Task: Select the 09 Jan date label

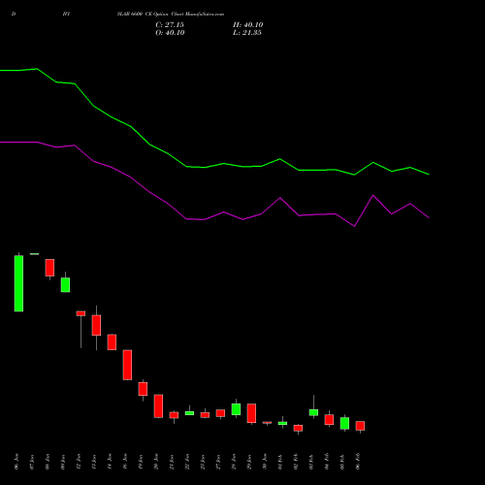Action: [x=63, y=462]
